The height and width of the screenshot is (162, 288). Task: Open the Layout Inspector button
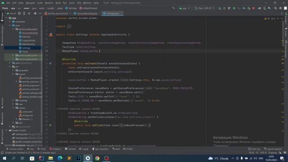click(273, 149)
